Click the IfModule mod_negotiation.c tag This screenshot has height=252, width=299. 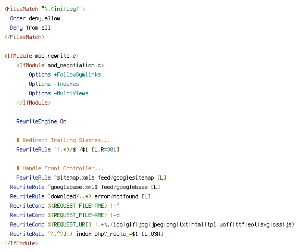coord(60,65)
